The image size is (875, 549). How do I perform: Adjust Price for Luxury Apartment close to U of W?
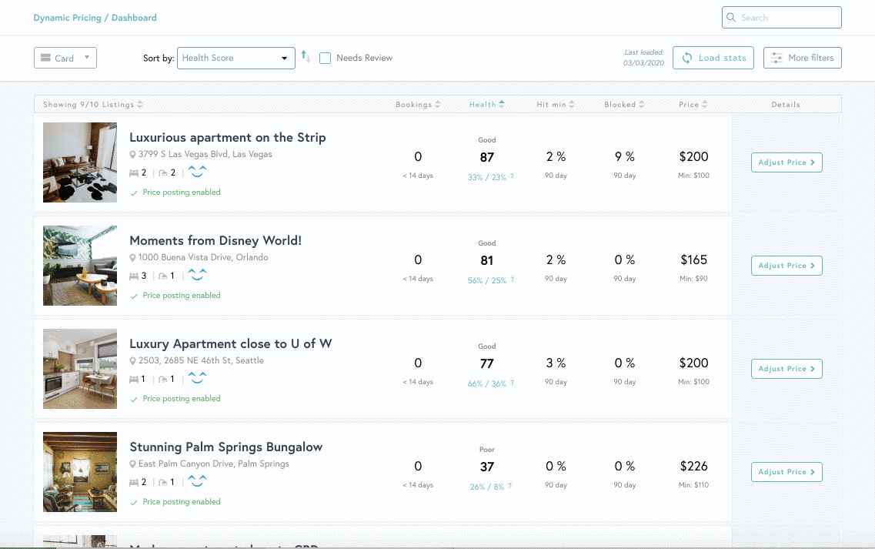pyautogui.click(x=786, y=369)
